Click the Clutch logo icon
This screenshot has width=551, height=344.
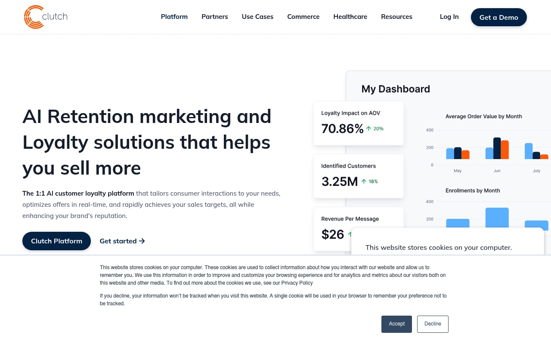click(x=34, y=17)
